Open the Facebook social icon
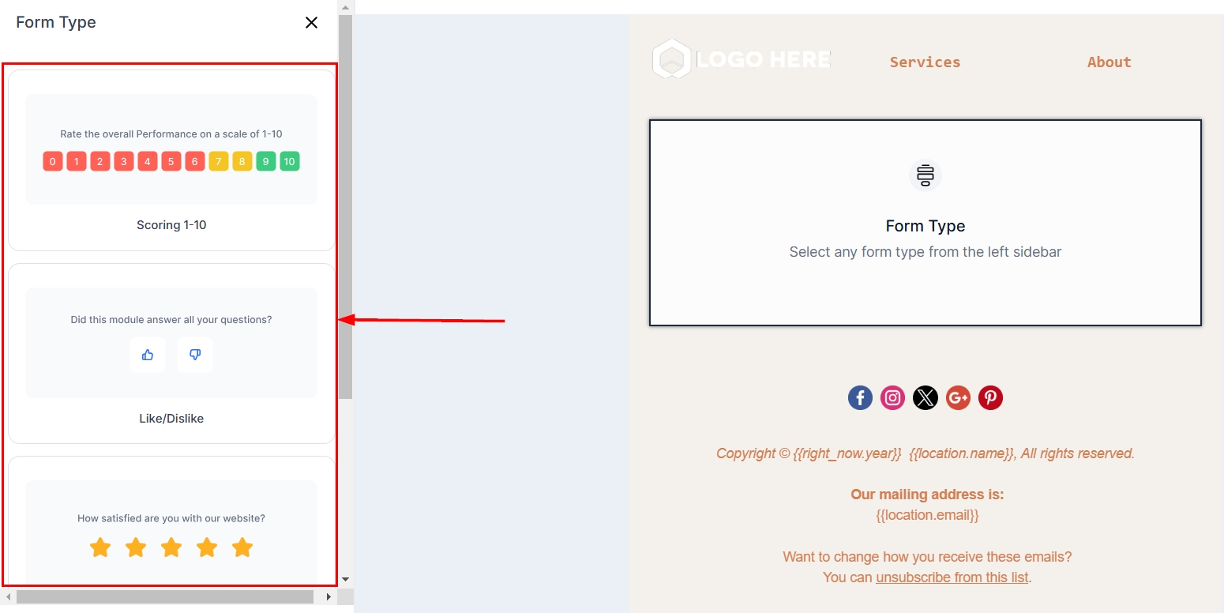Image resolution: width=1224 pixels, height=613 pixels. coord(860,397)
